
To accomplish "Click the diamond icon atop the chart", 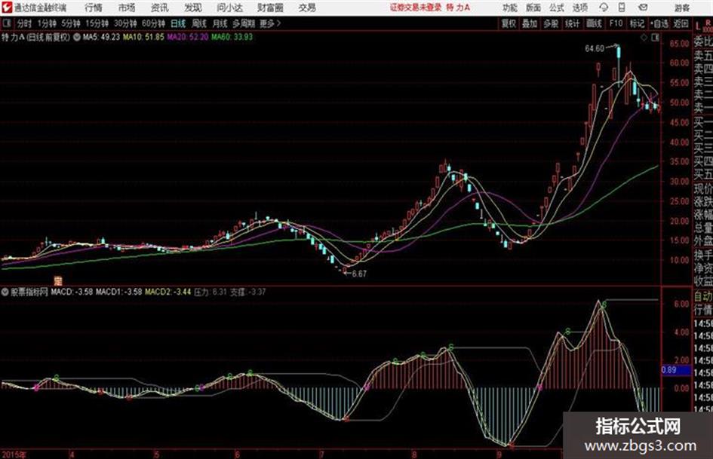I will click(x=644, y=38).
